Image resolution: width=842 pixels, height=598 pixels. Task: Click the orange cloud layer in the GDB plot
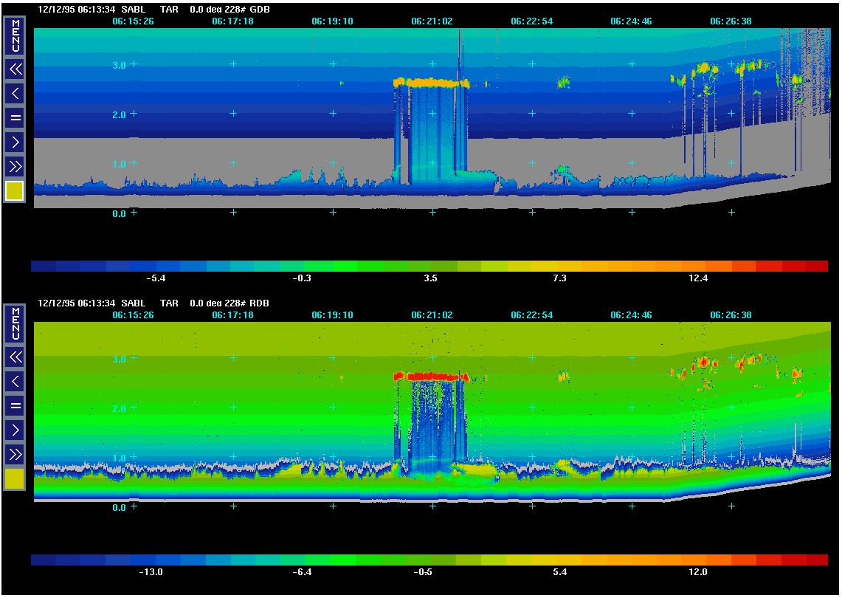click(x=432, y=83)
